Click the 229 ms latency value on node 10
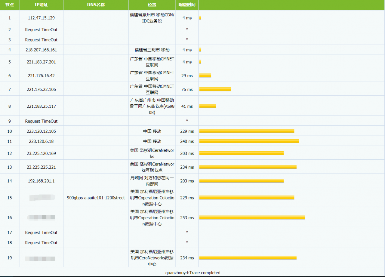 tap(187, 131)
